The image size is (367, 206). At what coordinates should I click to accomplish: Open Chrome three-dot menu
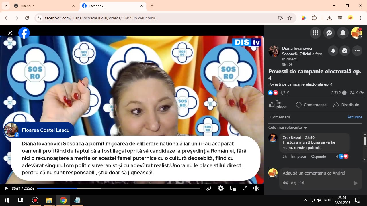[x=361, y=18]
